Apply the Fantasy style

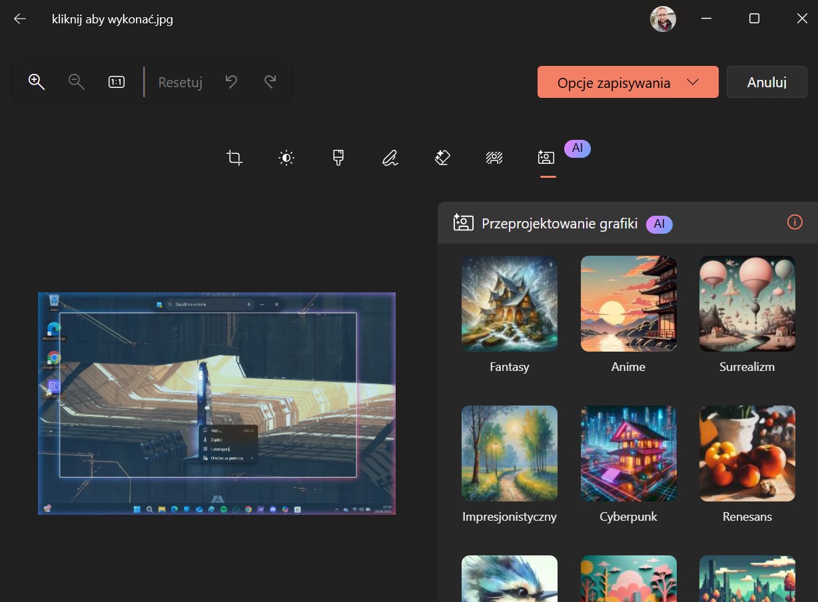coord(510,304)
